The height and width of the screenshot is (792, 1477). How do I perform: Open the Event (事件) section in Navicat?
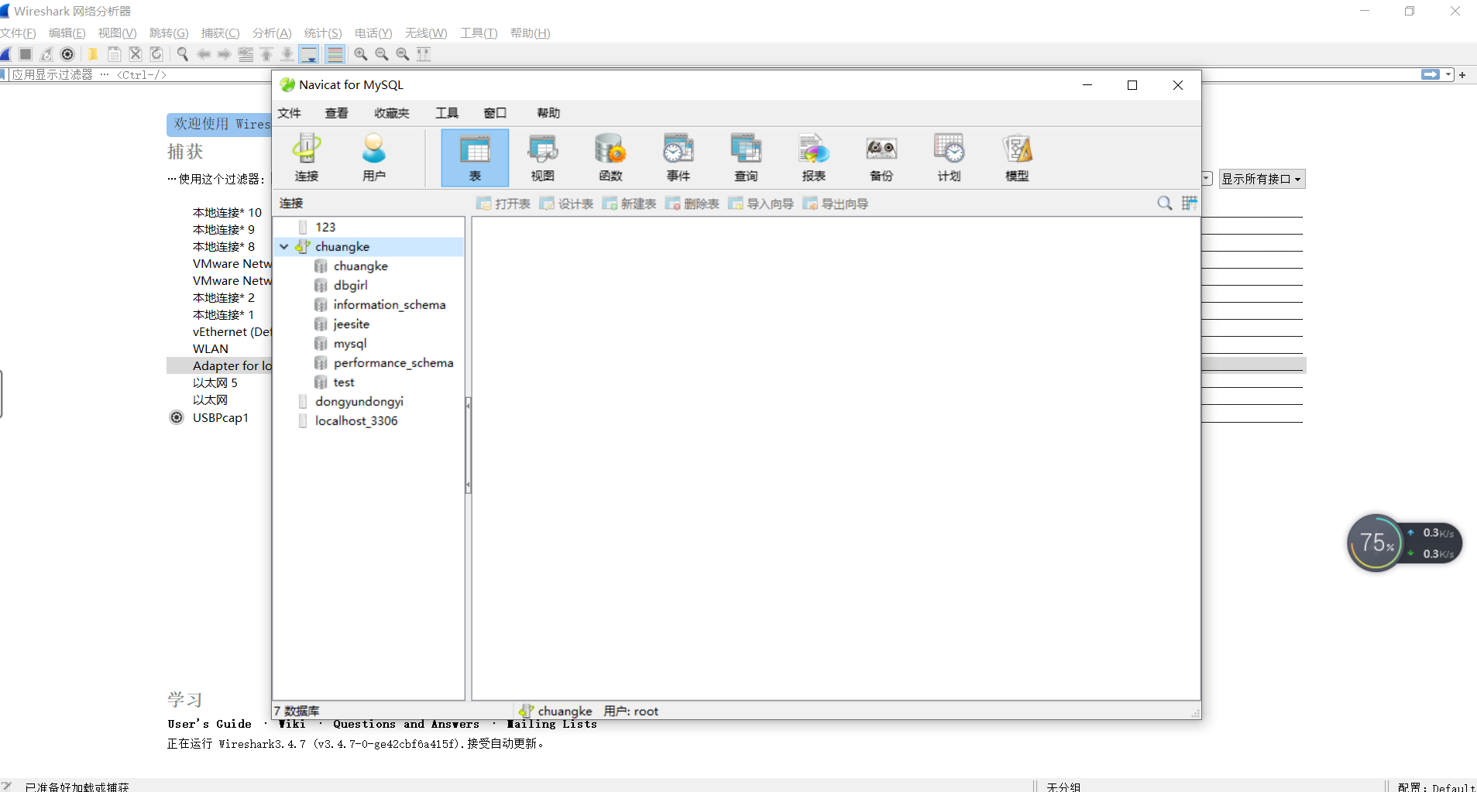pyautogui.click(x=678, y=158)
